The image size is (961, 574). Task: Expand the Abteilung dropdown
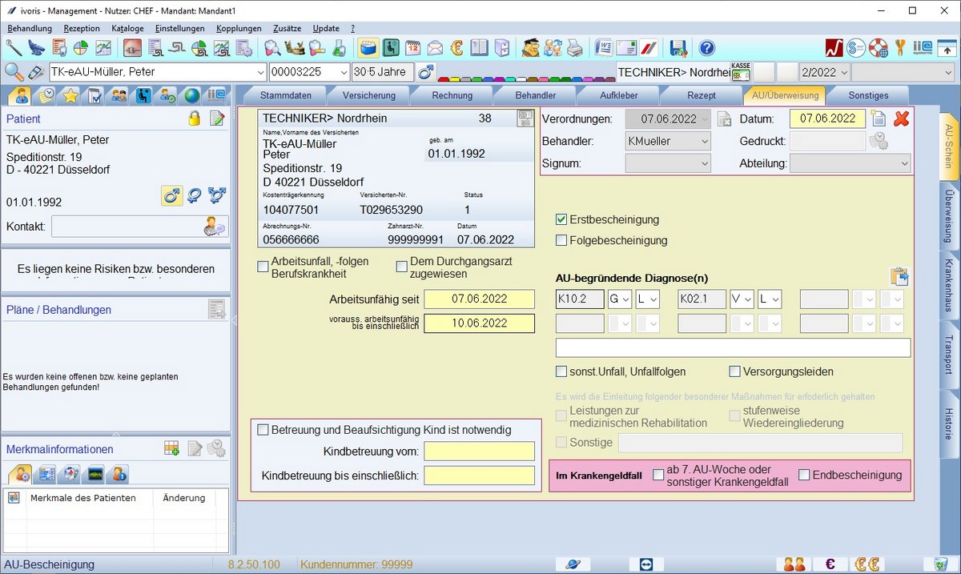pyautogui.click(x=850, y=163)
